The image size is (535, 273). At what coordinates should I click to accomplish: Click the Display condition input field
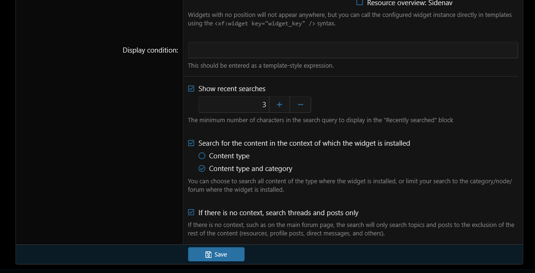point(353,50)
